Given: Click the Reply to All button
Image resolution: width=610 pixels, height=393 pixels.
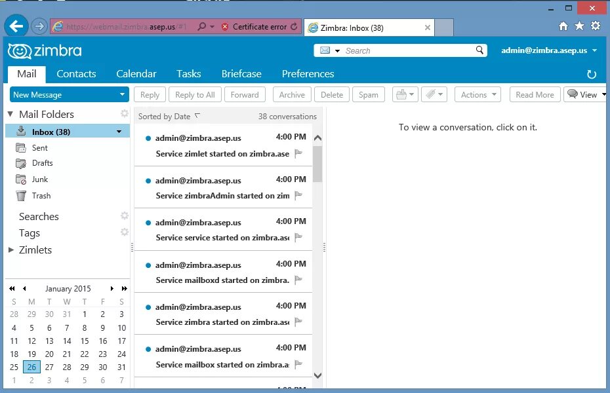Looking at the screenshot, I should [195, 95].
